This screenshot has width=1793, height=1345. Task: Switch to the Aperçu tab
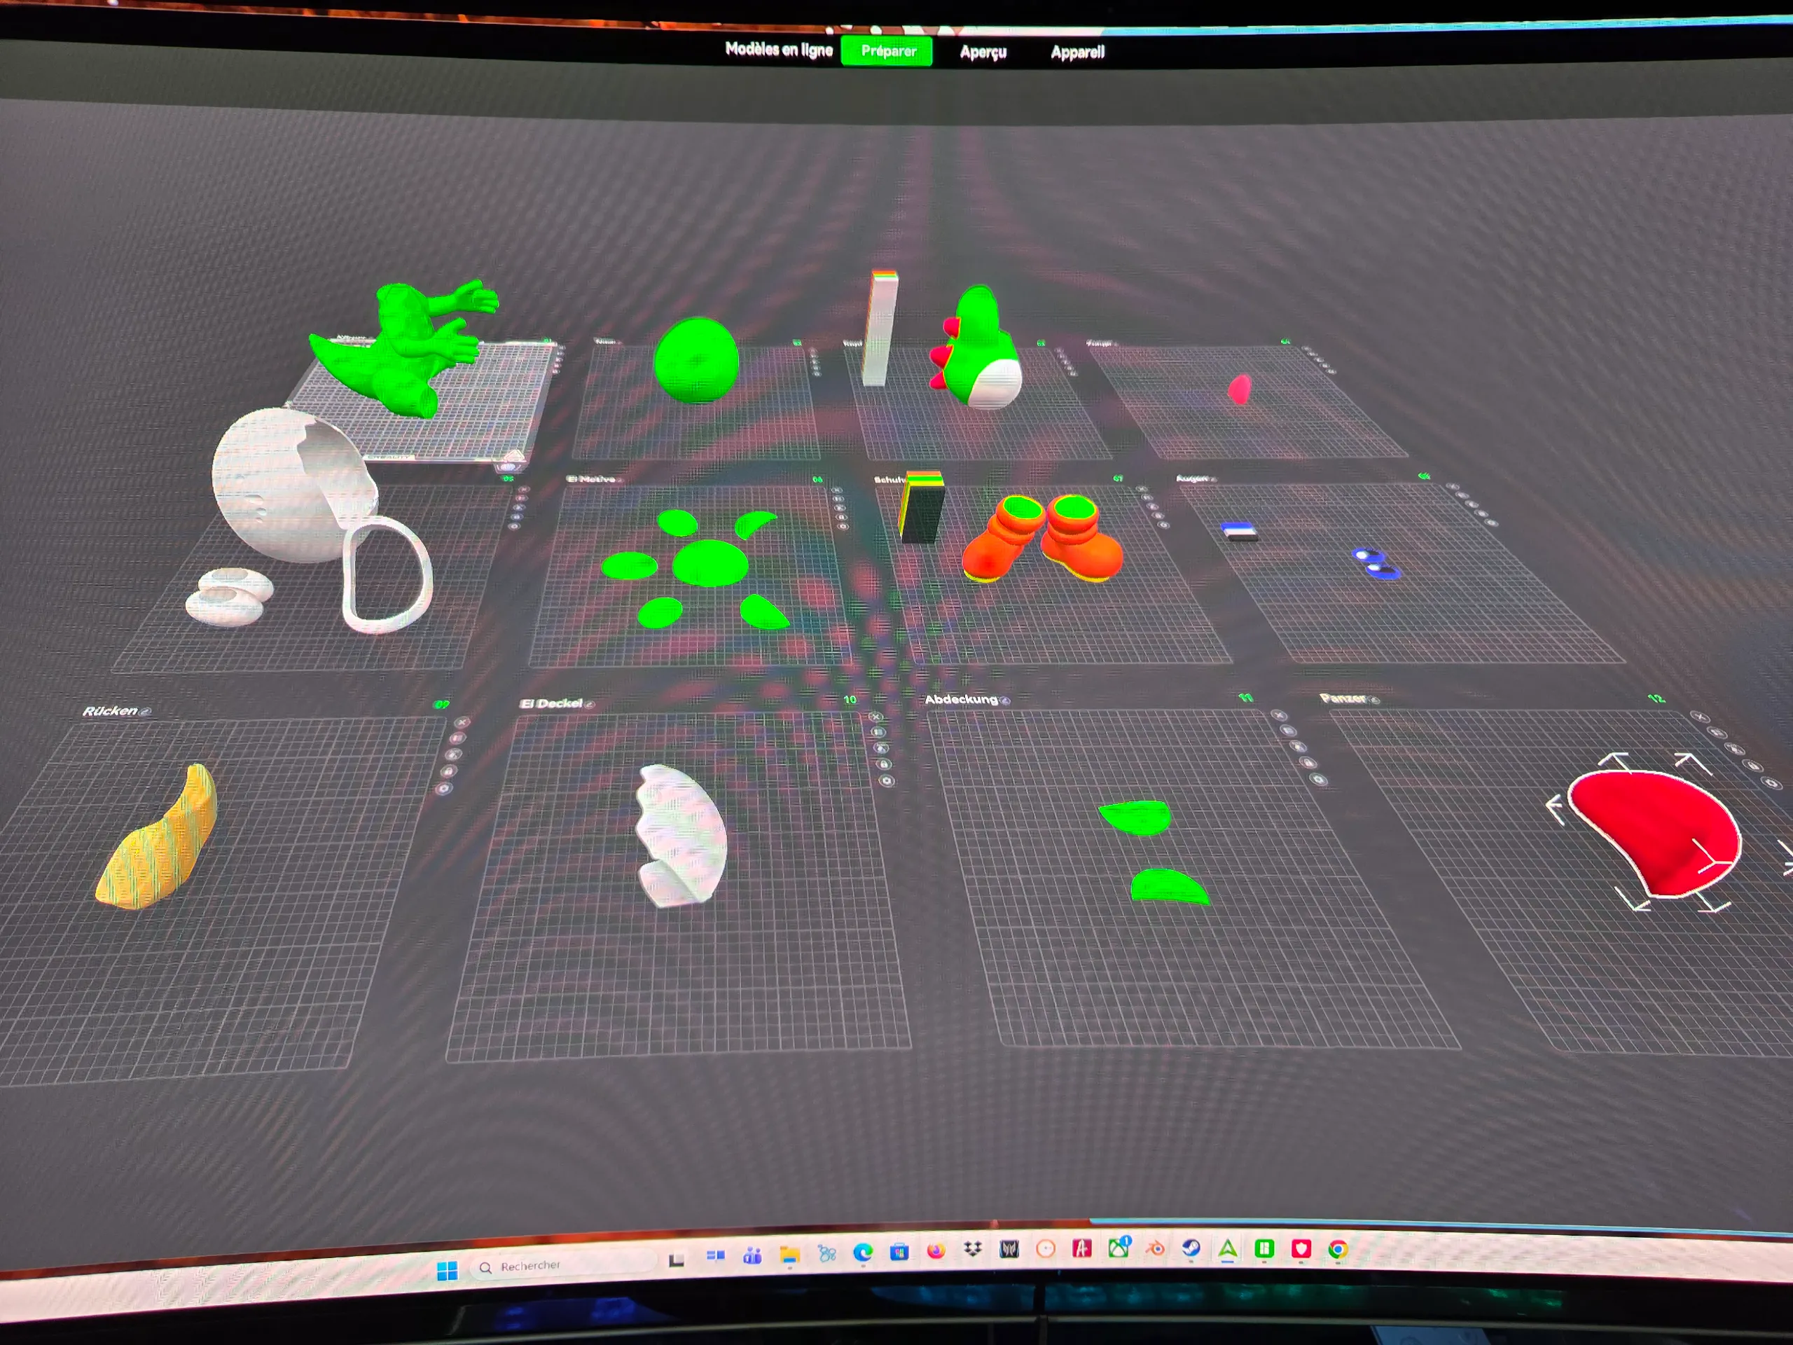pyautogui.click(x=983, y=52)
